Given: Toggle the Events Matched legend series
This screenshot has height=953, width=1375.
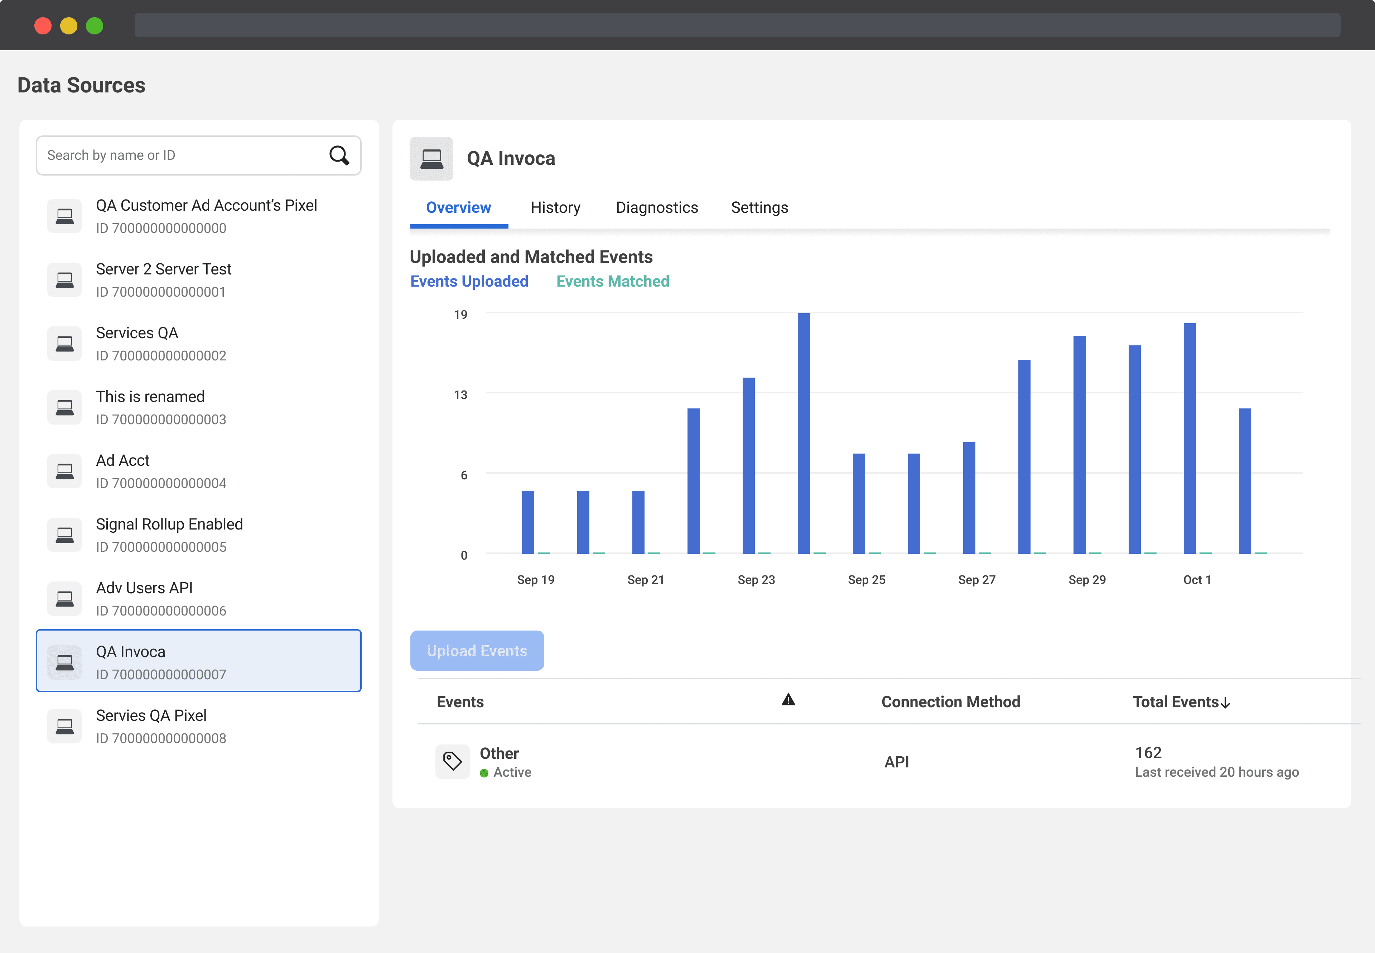Looking at the screenshot, I should tap(612, 281).
